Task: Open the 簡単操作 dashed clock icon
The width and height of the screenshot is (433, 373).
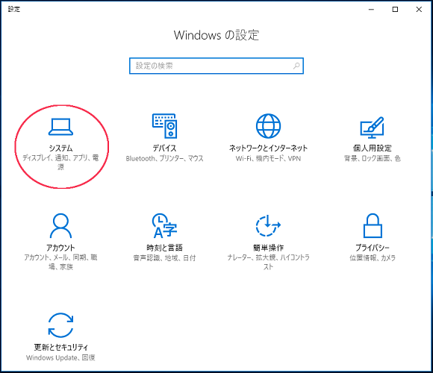Action: pyautogui.click(x=268, y=226)
